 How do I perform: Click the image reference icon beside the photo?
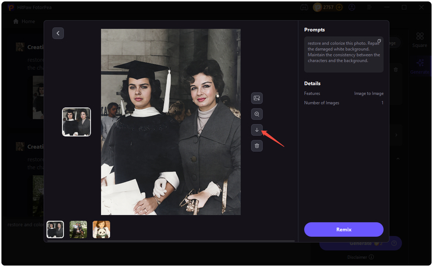pyautogui.click(x=257, y=98)
